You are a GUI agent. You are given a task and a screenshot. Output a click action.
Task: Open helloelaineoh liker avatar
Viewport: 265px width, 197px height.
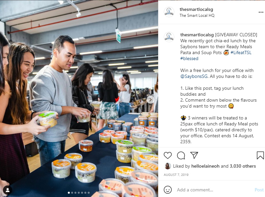coord(167,166)
